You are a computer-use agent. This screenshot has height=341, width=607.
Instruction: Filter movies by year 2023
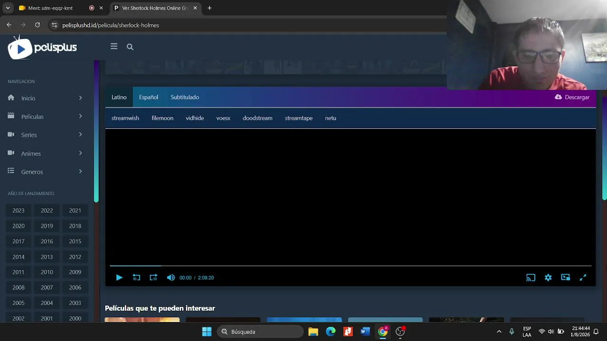tap(18, 210)
